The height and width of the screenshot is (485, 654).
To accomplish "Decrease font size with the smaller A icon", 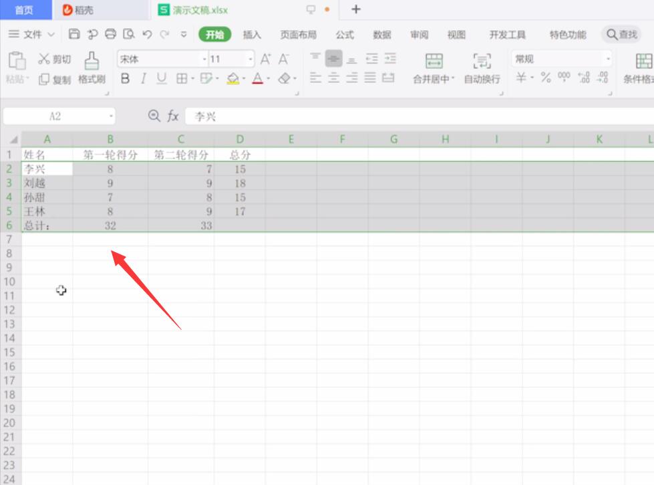I will [x=284, y=59].
